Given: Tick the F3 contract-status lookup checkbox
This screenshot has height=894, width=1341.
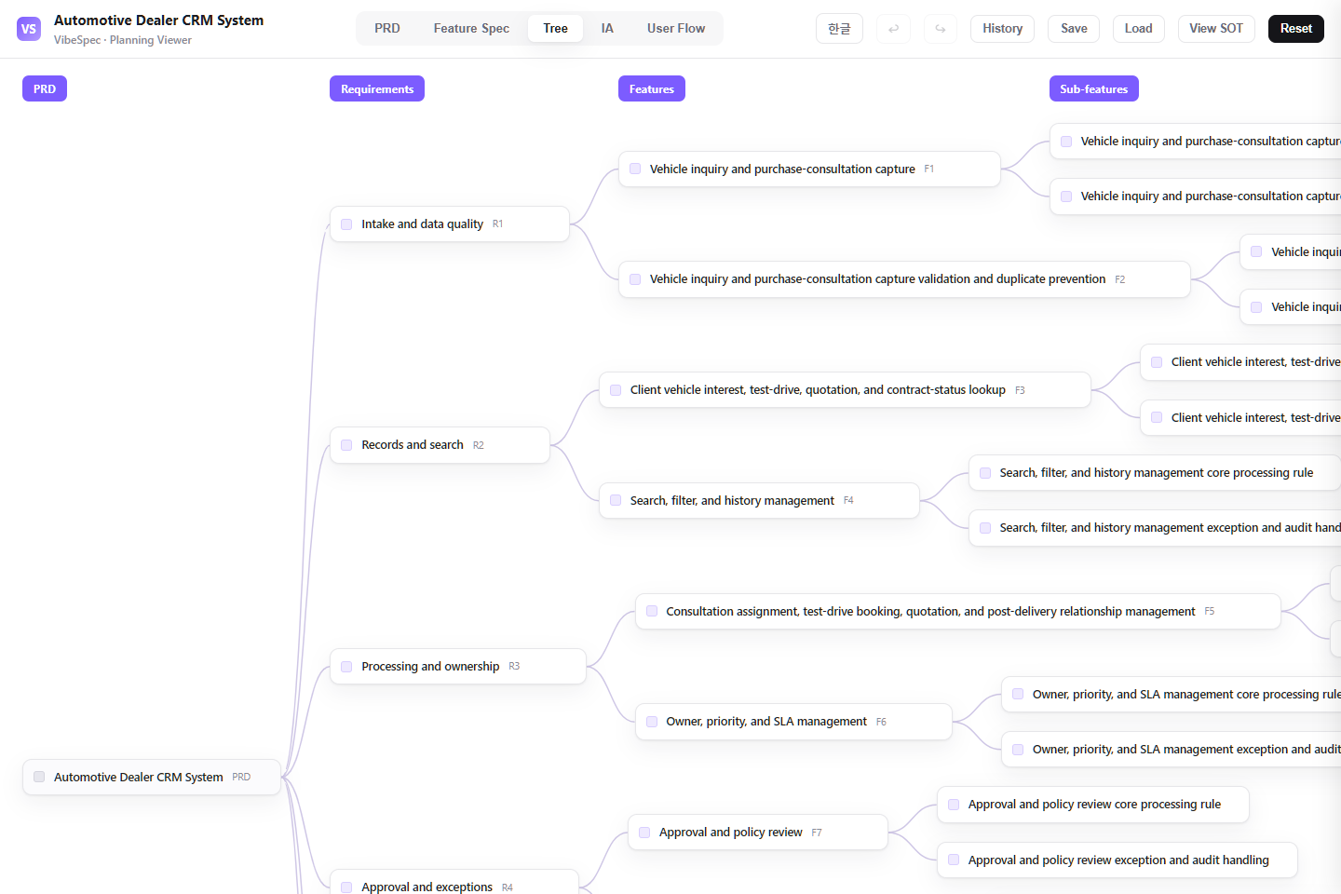Looking at the screenshot, I should click(x=616, y=390).
